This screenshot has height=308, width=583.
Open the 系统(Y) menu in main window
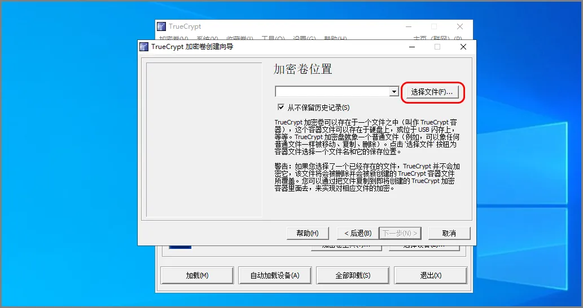pos(207,38)
